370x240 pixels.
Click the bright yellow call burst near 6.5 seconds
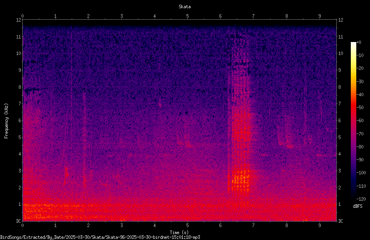[x=240, y=181]
